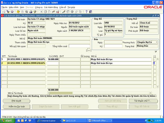Image resolution: width=164 pixels, height=123 pixels.
Task: Open the Trợ giúp menu
Action: pyautogui.click(x=71, y=7)
